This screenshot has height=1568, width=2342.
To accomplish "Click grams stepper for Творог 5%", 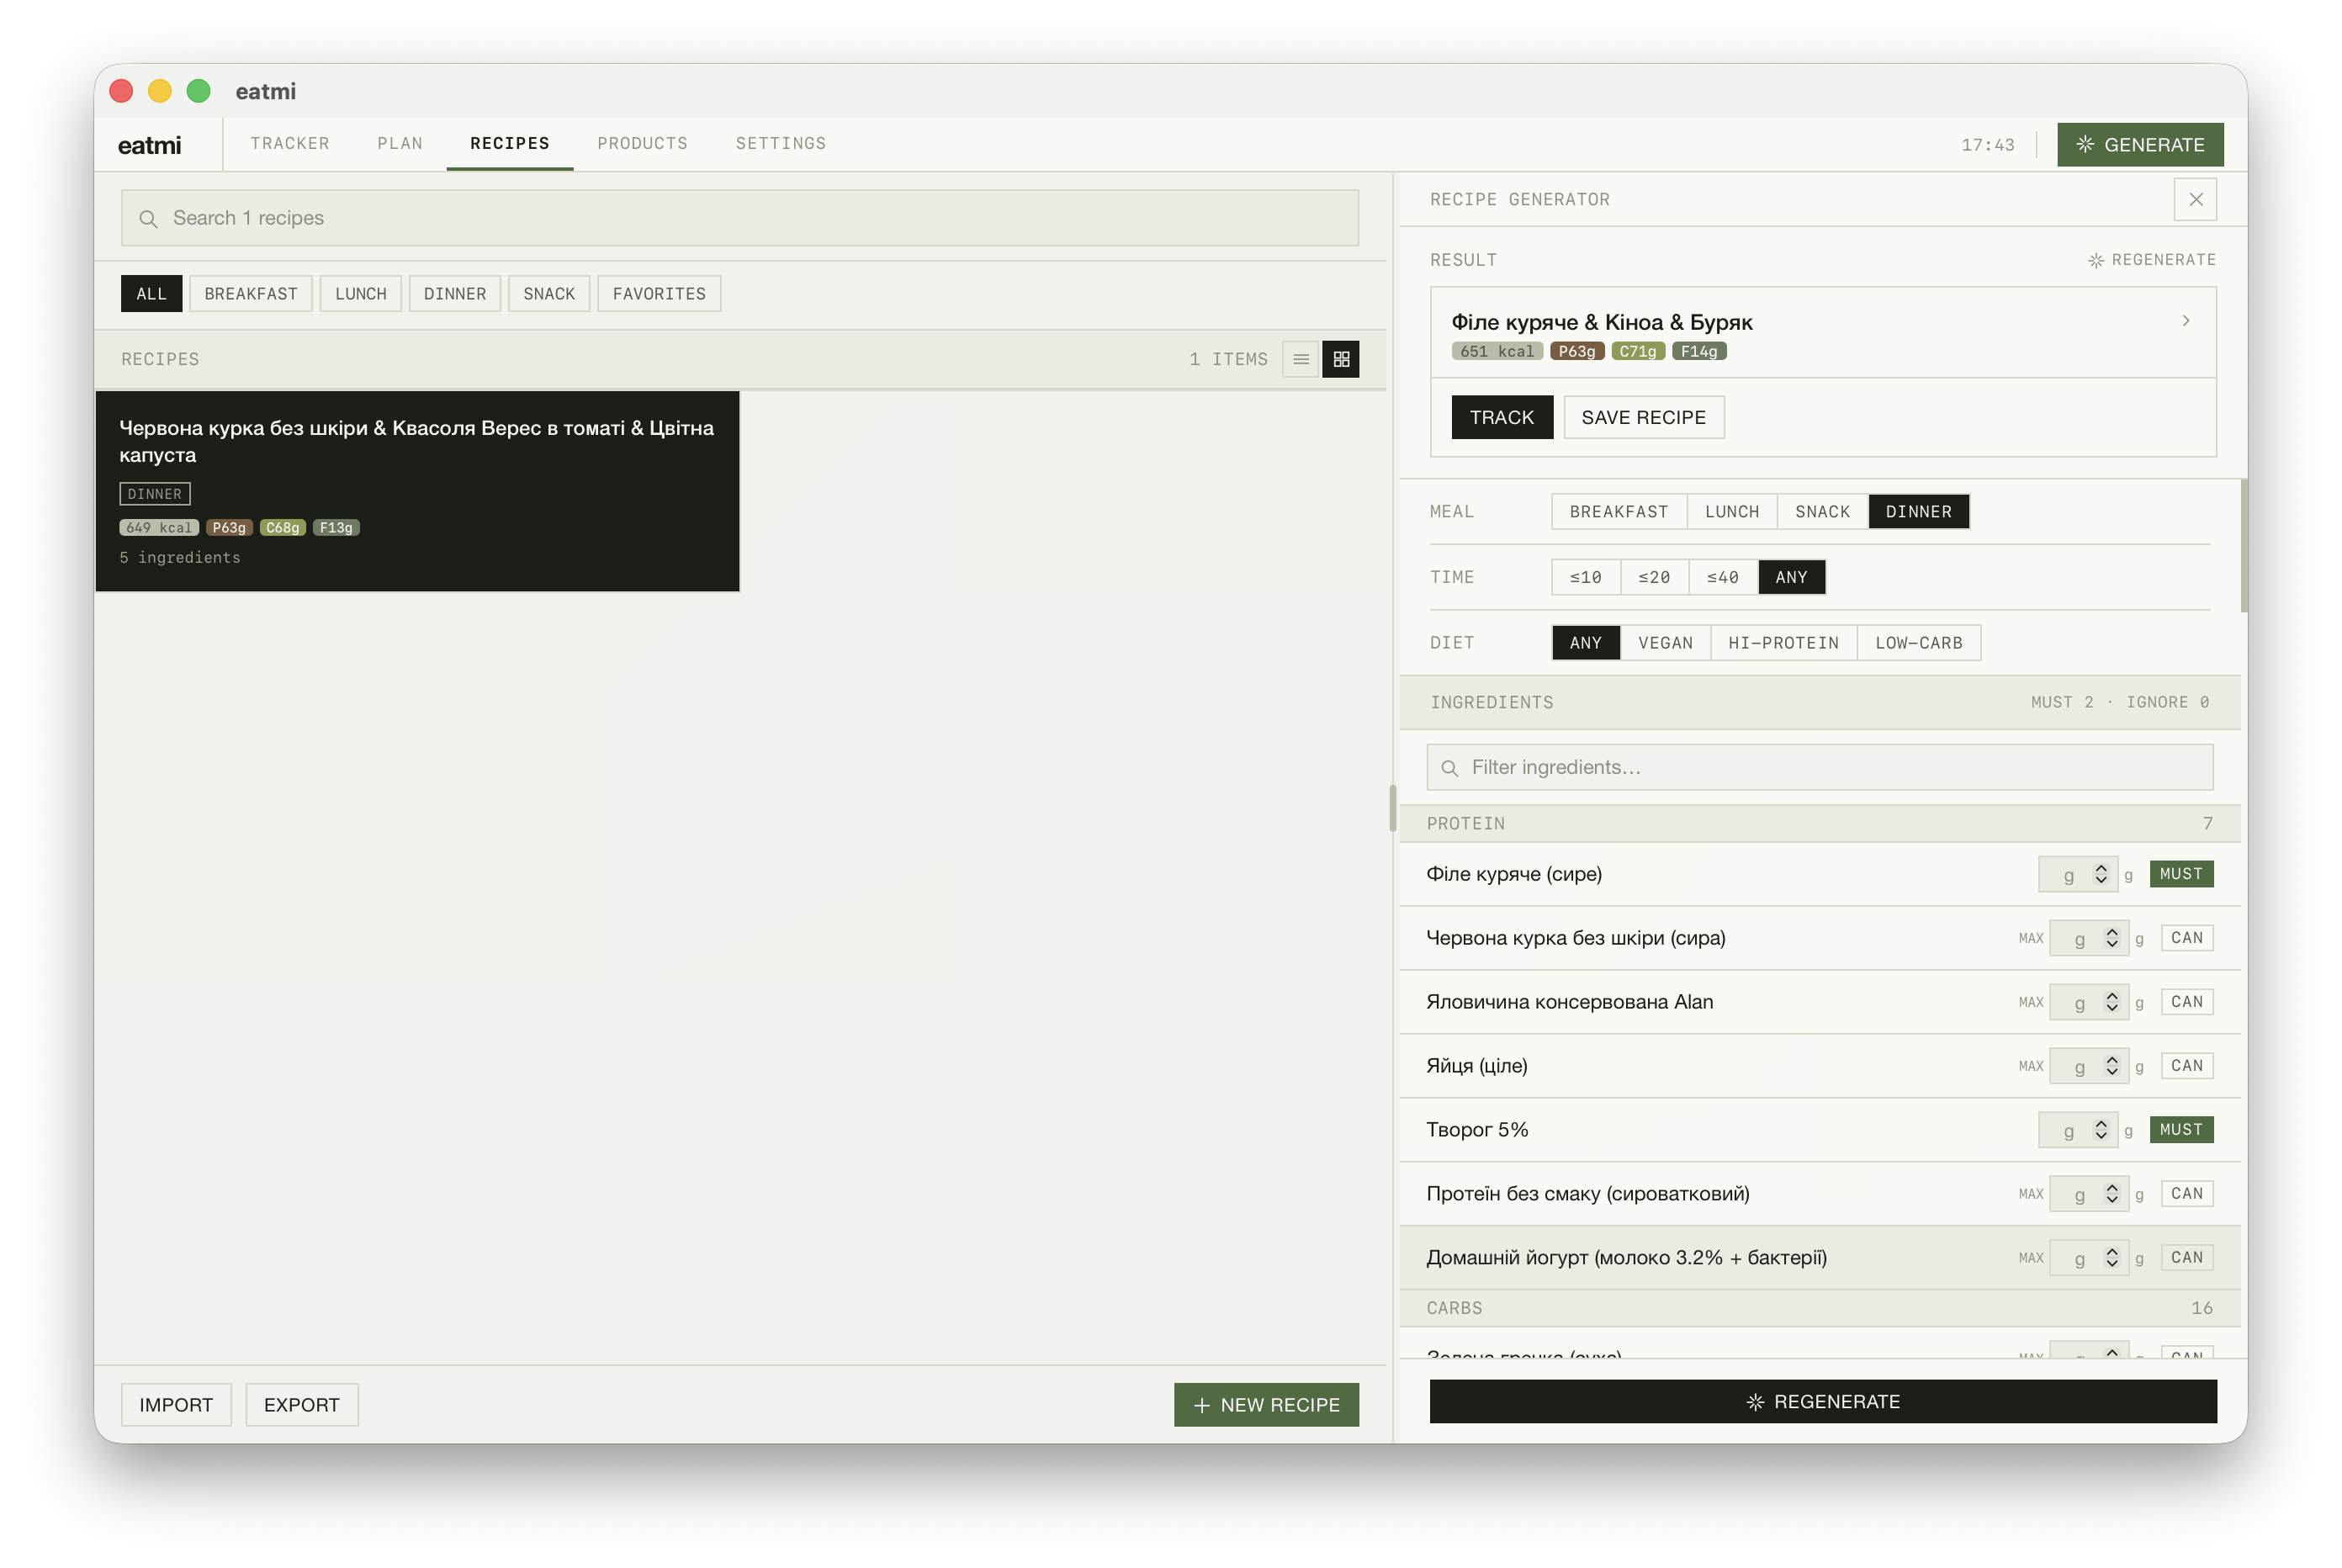I will (2101, 1130).
